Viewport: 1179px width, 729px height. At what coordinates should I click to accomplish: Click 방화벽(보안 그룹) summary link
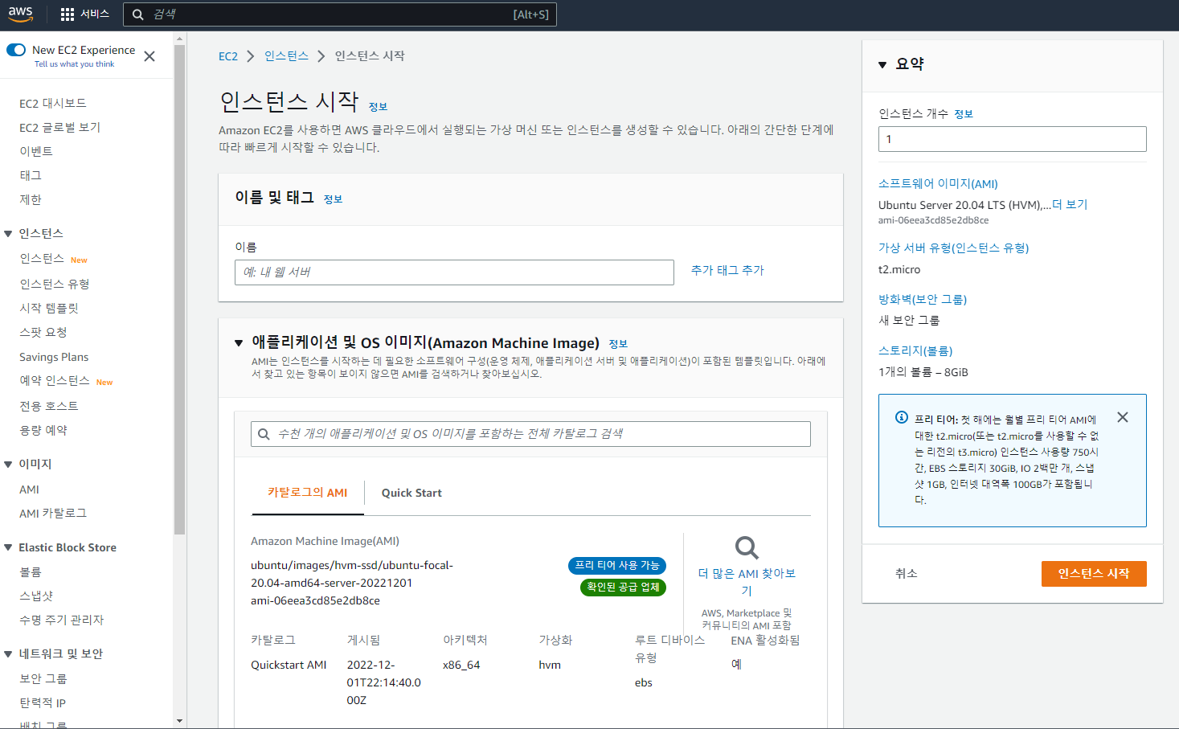tap(923, 300)
